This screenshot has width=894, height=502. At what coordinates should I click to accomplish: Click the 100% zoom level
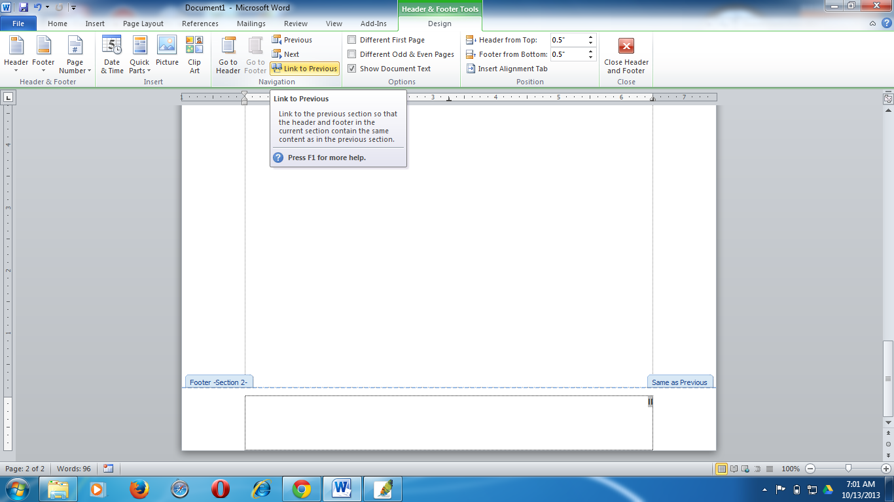coord(791,469)
